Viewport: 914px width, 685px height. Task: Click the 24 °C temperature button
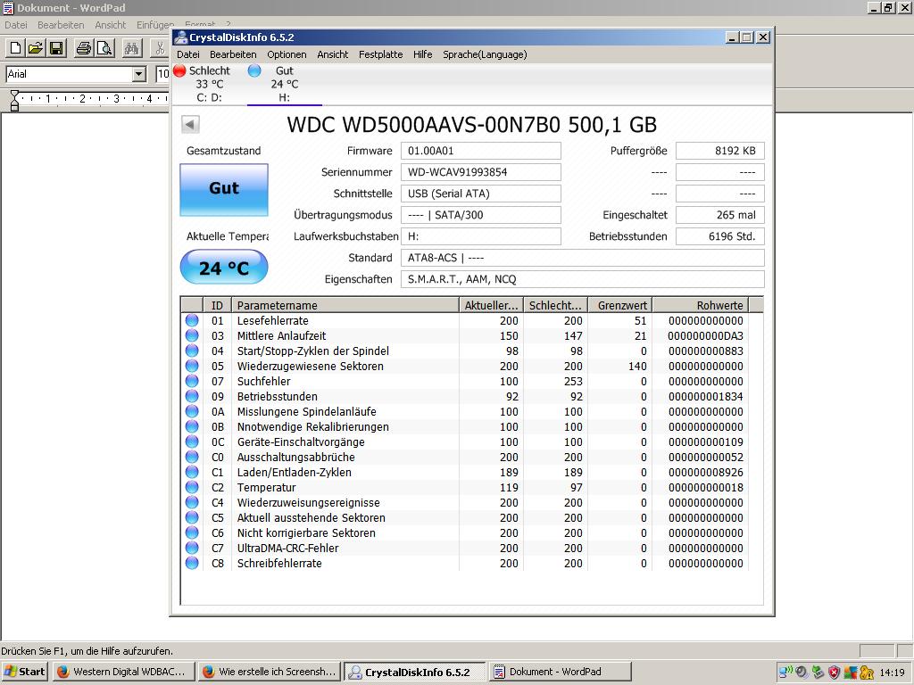pos(224,268)
